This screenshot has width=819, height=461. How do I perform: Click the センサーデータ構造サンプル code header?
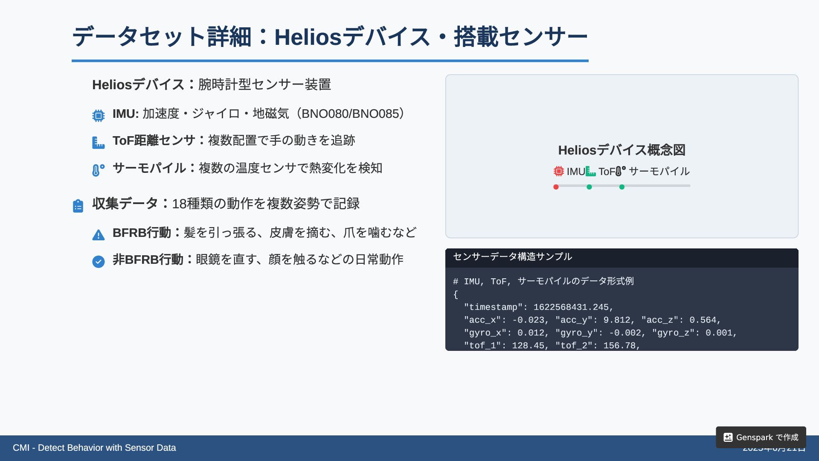[x=512, y=257]
